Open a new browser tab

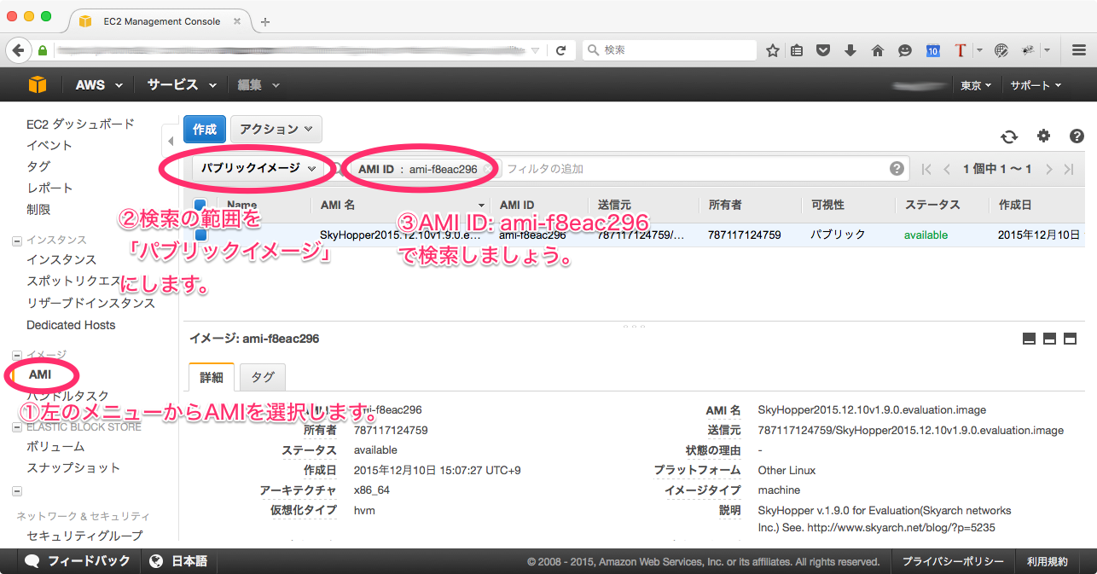pyautogui.click(x=265, y=21)
